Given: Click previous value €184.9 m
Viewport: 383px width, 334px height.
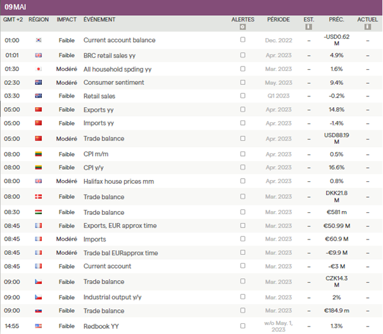Looking at the screenshot, I should [337, 311].
